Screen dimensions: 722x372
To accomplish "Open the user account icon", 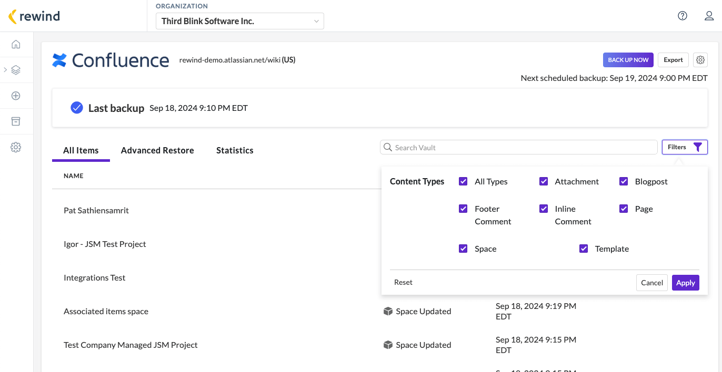I will click(709, 16).
